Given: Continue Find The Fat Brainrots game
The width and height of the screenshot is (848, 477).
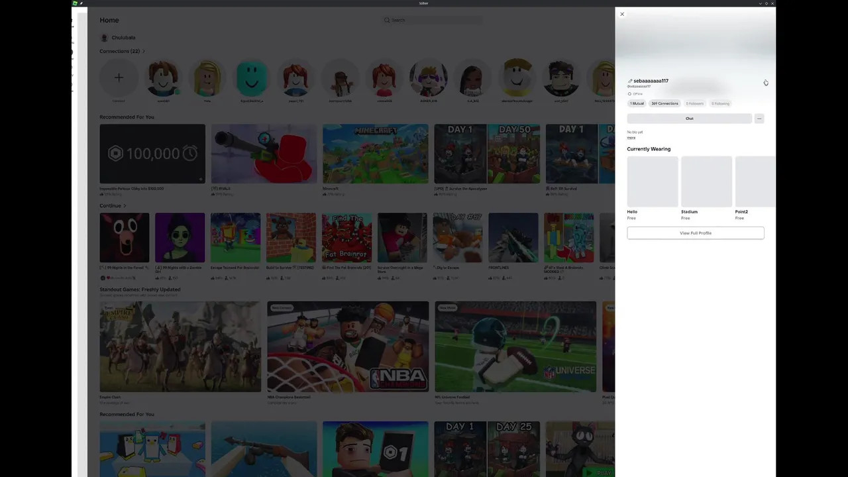Looking at the screenshot, I should (347, 238).
